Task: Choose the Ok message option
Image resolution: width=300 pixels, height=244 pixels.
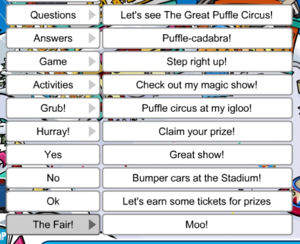Action: click(53, 202)
